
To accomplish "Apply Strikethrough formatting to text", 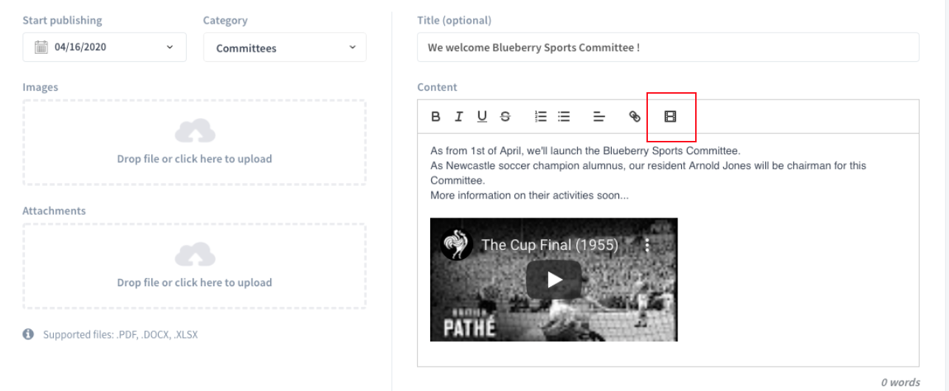I will (x=505, y=117).
